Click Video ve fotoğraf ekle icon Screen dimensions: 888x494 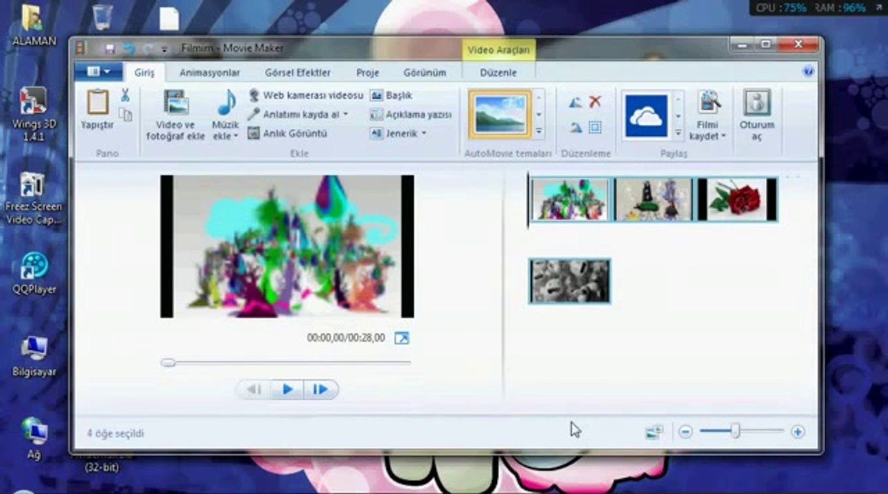(176, 102)
